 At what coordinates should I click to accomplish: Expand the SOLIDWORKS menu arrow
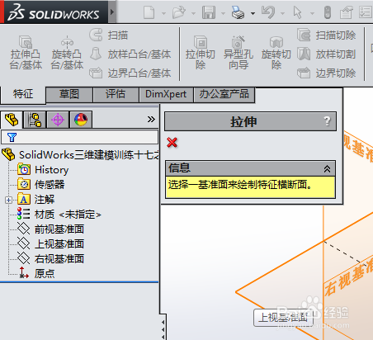point(111,12)
